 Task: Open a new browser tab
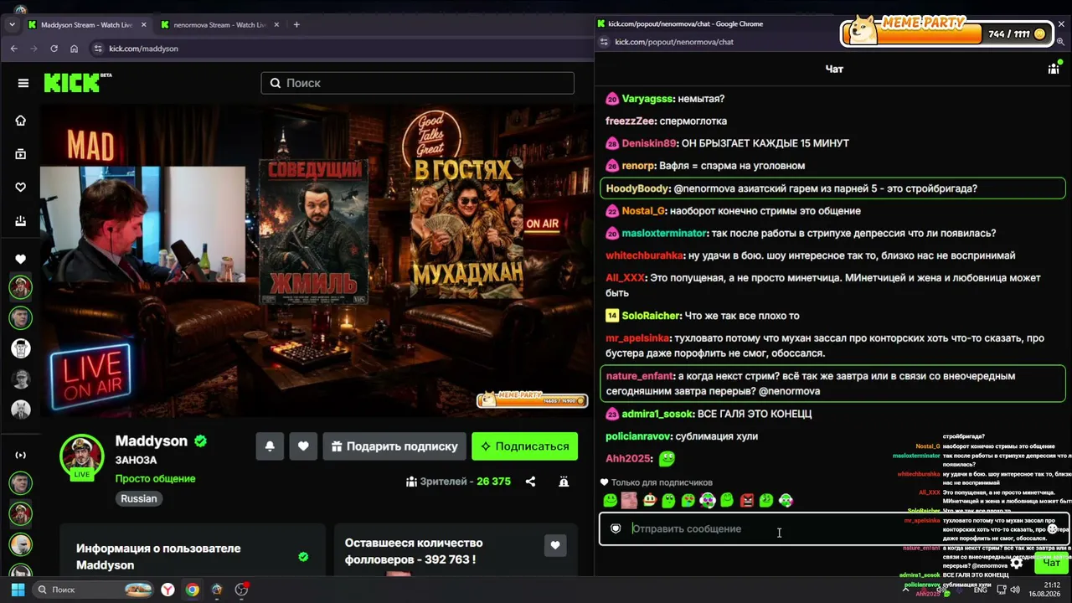click(x=296, y=25)
